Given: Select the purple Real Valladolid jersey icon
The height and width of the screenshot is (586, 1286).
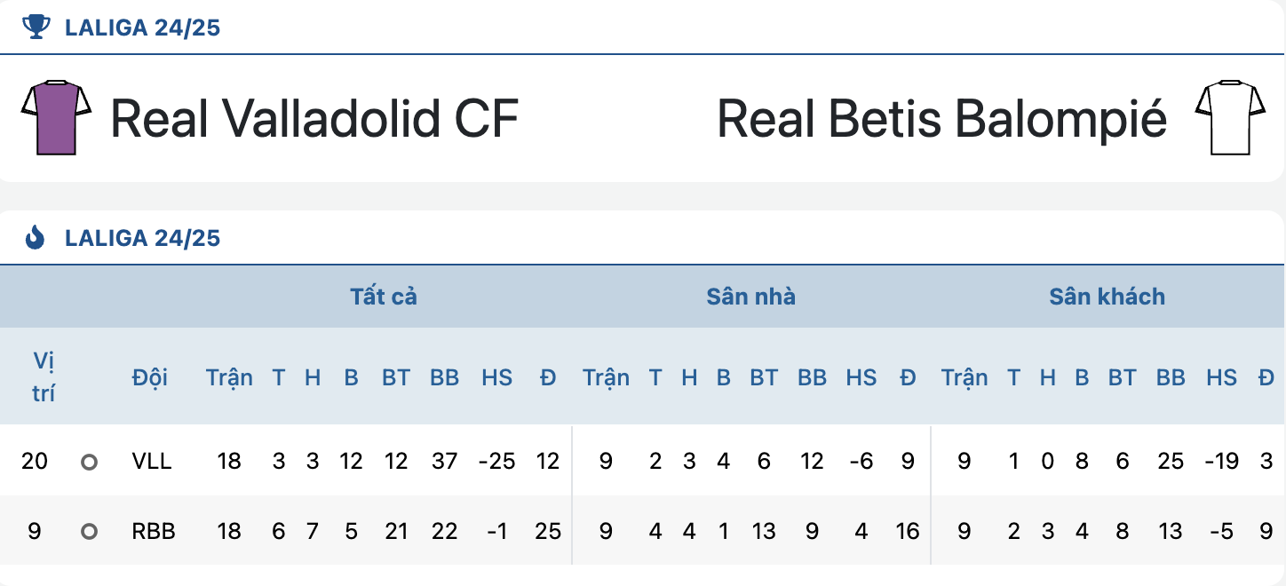Looking at the screenshot, I should click(x=56, y=118).
